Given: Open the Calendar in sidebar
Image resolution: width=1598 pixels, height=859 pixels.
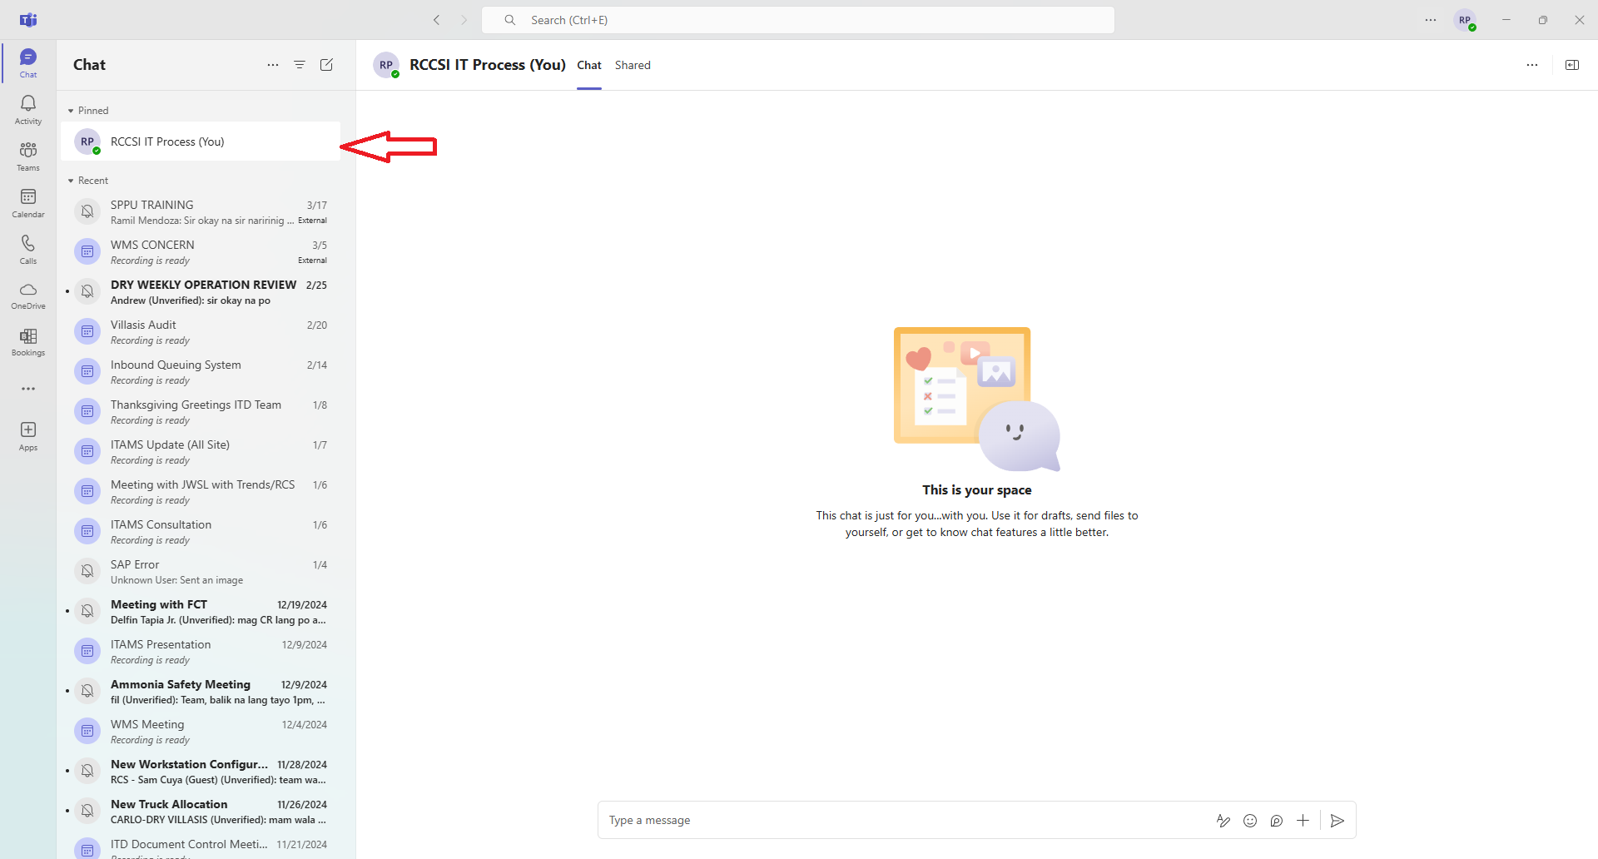Looking at the screenshot, I should pyautogui.click(x=28, y=202).
